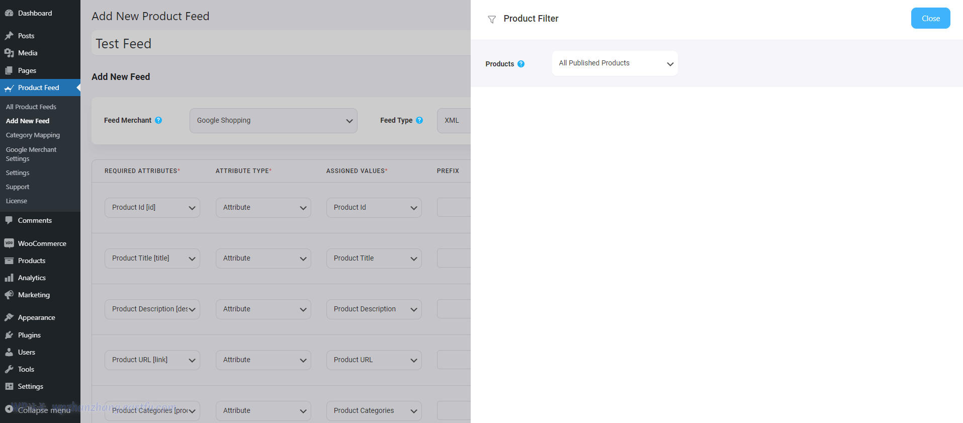Viewport: 963px width, 423px height.
Task: Expand the Google Shopping merchant dropdown
Action: (x=273, y=121)
